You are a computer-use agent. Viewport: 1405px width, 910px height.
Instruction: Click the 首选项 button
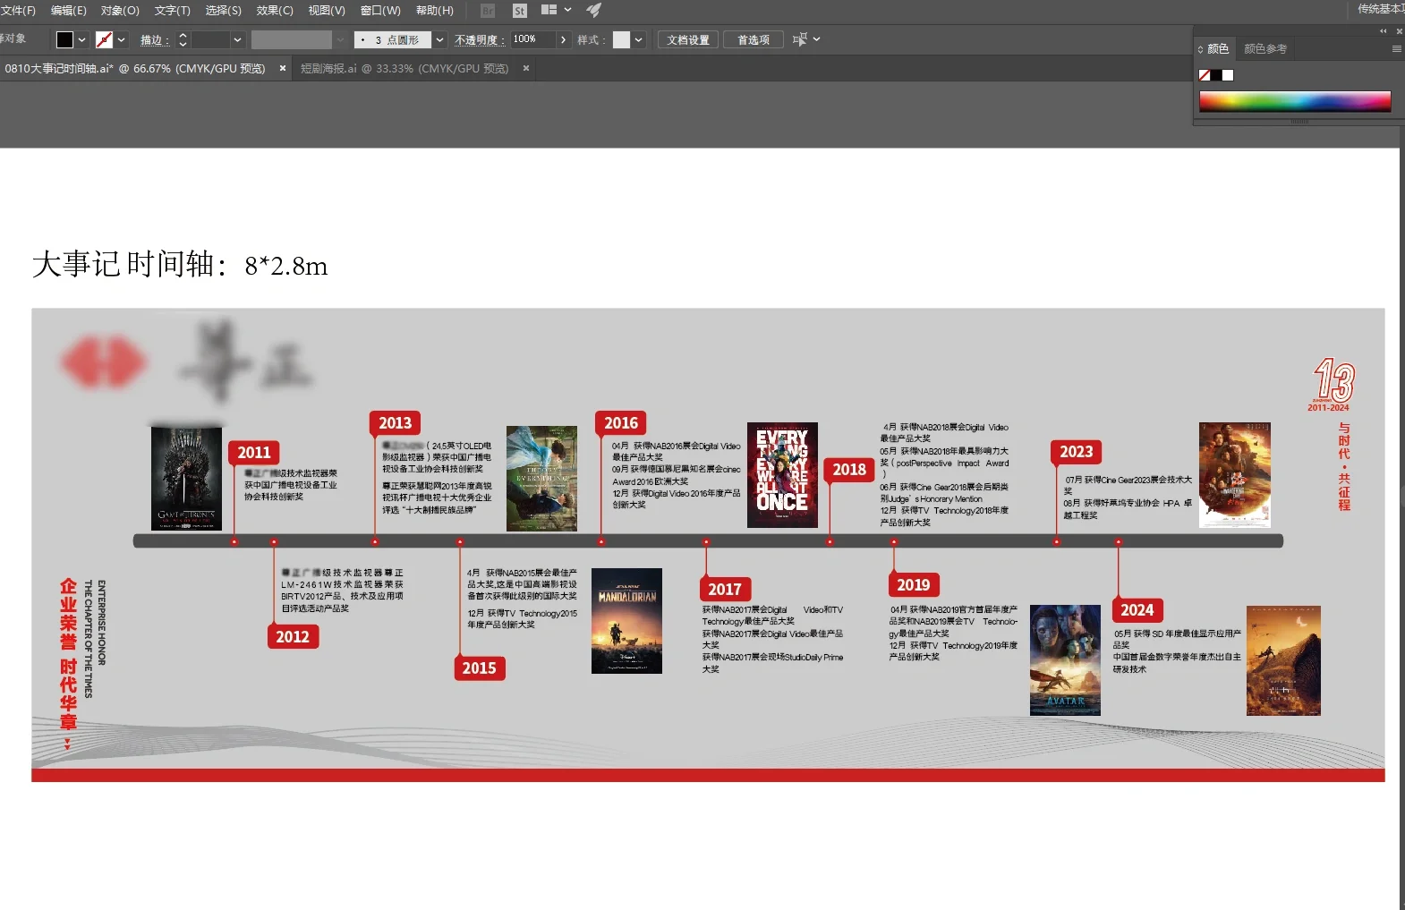click(753, 39)
